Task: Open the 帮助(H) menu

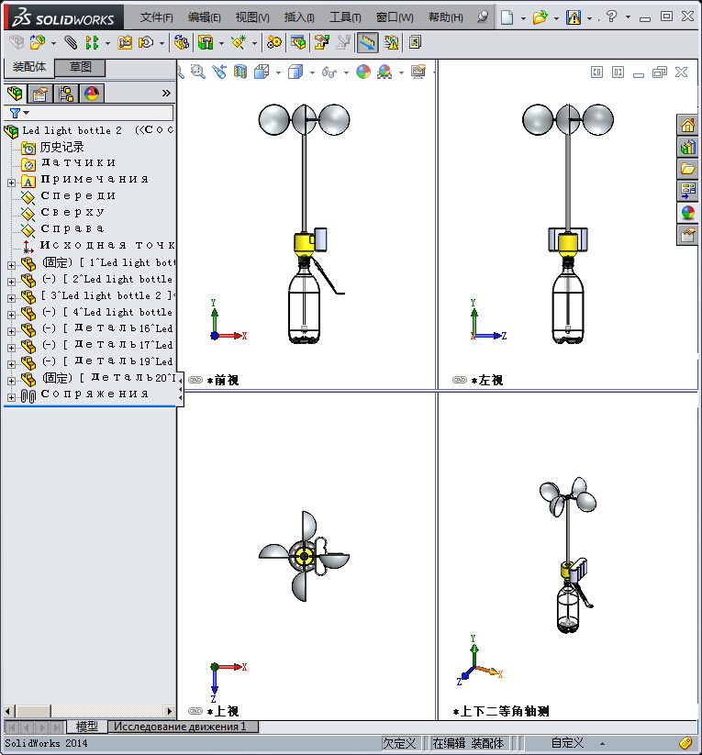Action: (x=446, y=17)
